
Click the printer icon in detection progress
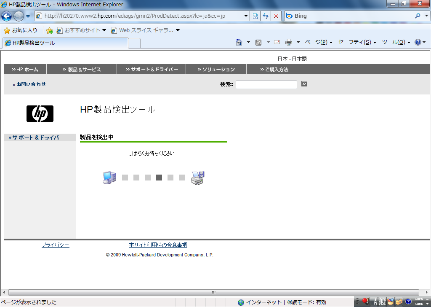198,178
